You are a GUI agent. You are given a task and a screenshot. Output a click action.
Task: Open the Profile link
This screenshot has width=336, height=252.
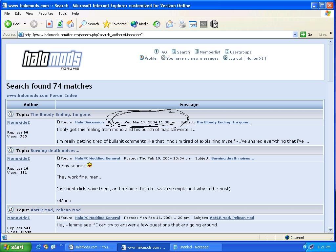point(148,58)
